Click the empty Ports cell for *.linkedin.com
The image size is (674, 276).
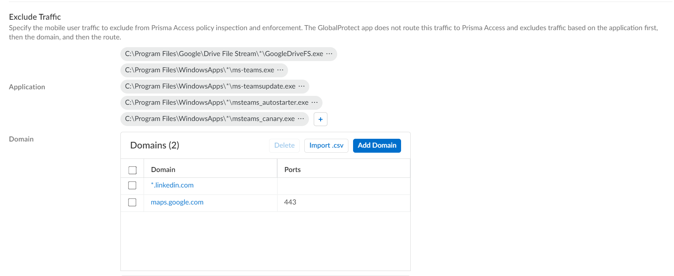coord(343,186)
